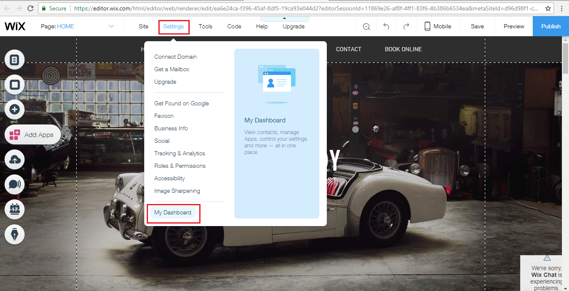Select Get Found on Google

[182, 103]
